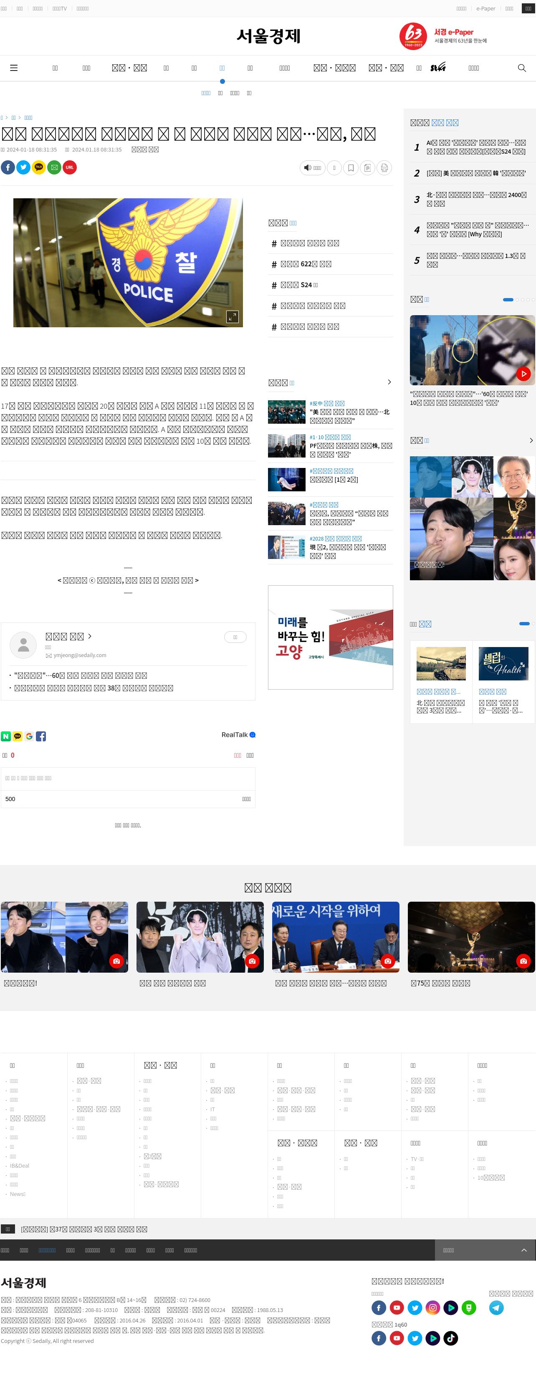Screen dimensions: 536x1383
Task: Open the TikTok icon in the footer second row
Action: 451,1338
